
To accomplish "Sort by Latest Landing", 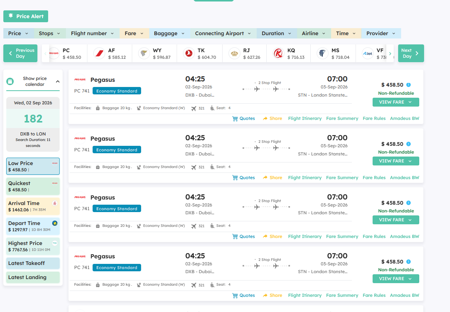I will 33,277.
